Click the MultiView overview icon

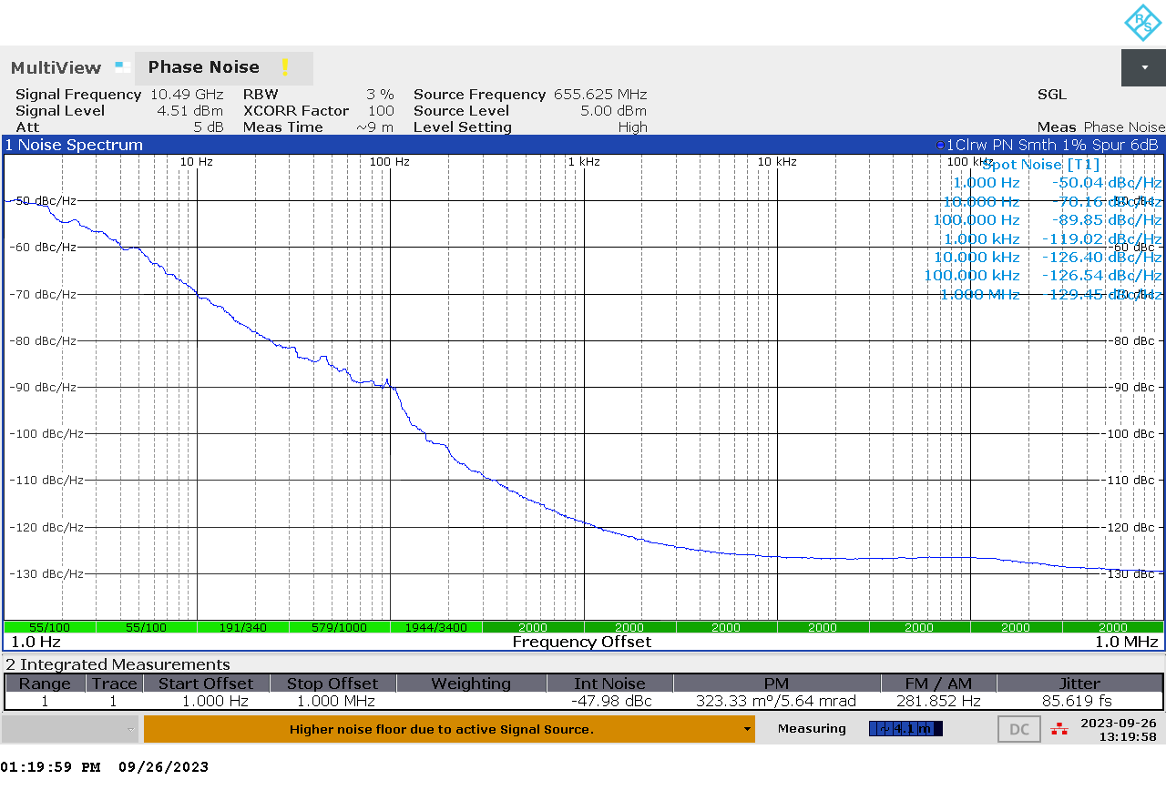pyautogui.click(x=122, y=66)
